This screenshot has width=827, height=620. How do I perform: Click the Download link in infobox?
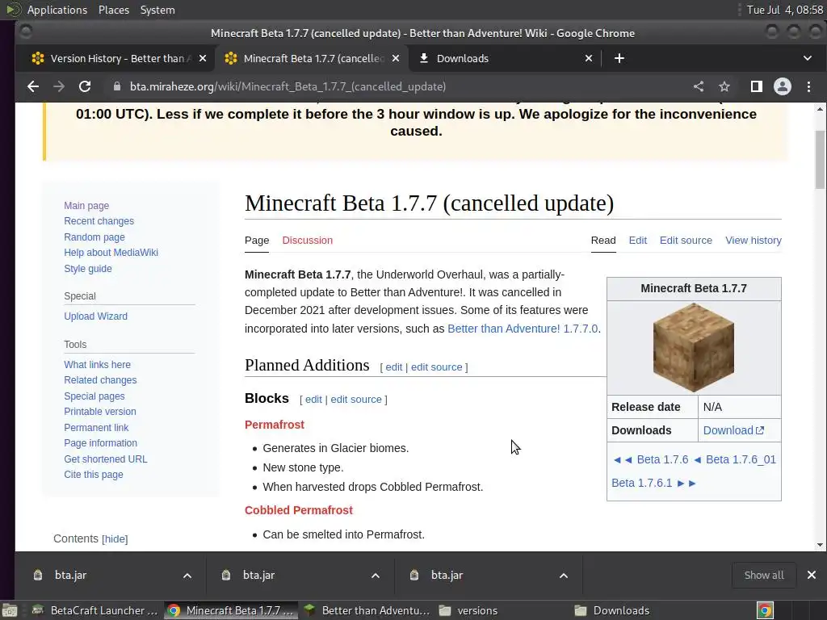pos(728,430)
